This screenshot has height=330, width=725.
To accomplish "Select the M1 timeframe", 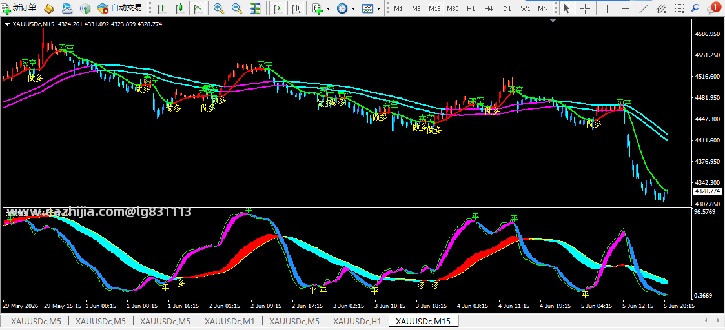I will point(398,8).
